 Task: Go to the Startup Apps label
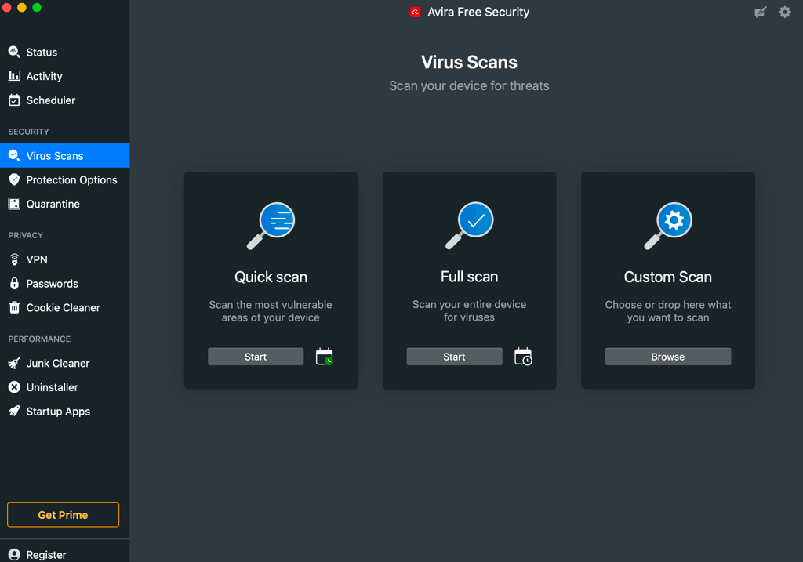click(x=58, y=412)
